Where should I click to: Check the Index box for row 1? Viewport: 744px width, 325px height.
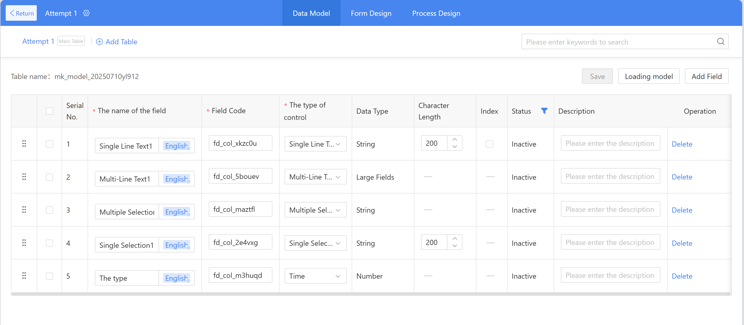tap(489, 144)
